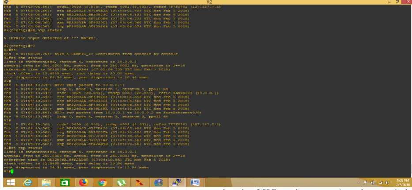The height and width of the screenshot is (190, 412).
Task: Place cursor at the final R2# prompt
Action: [12, 172]
